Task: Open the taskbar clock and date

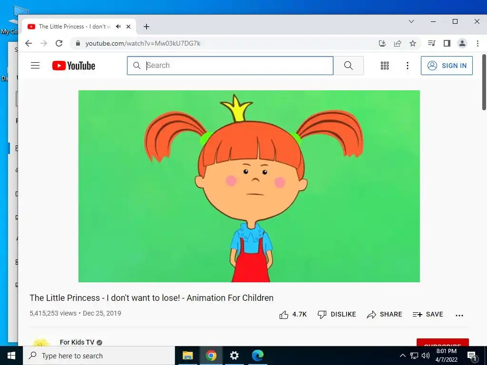Action: (x=446, y=355)
